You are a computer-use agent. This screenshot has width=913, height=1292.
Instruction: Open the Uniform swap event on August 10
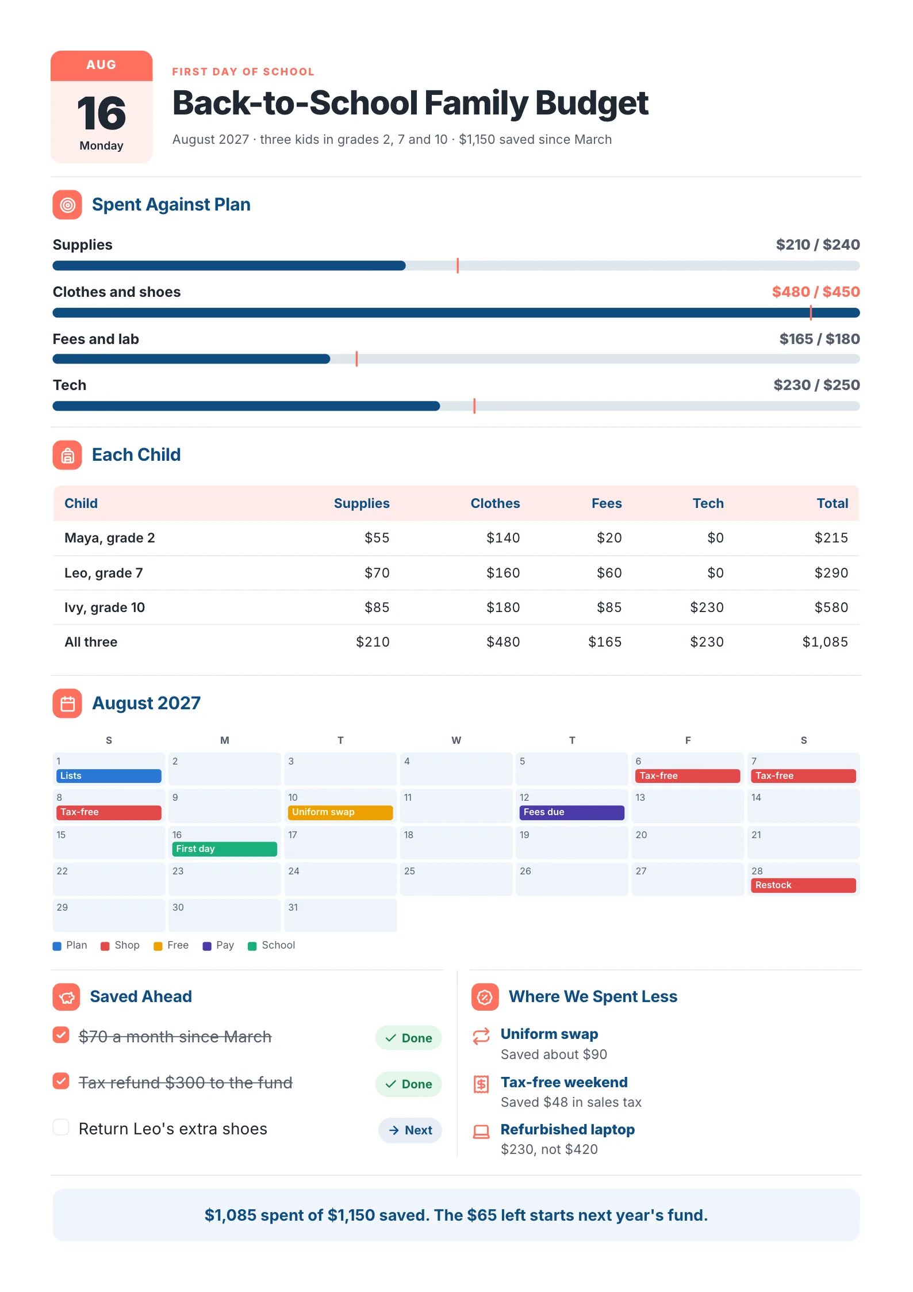(x=340, y=812)
